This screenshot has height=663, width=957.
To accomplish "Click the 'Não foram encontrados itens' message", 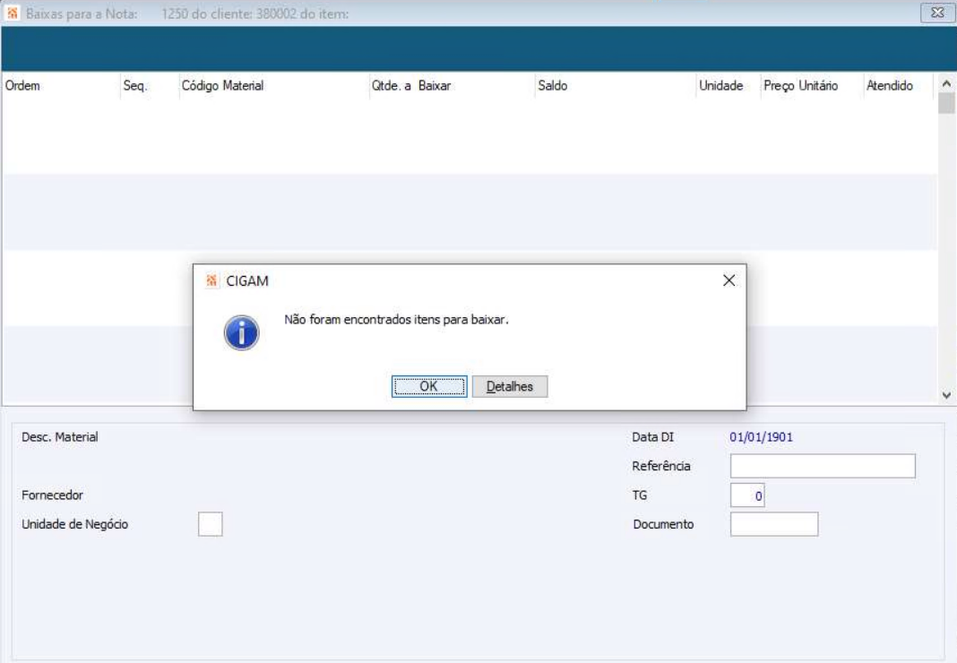I will (x=396, y=319).
